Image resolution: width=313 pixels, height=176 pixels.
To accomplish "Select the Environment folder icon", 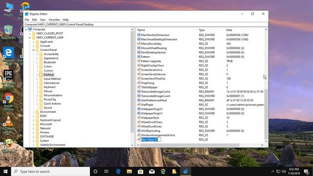I will click(37, 112).
